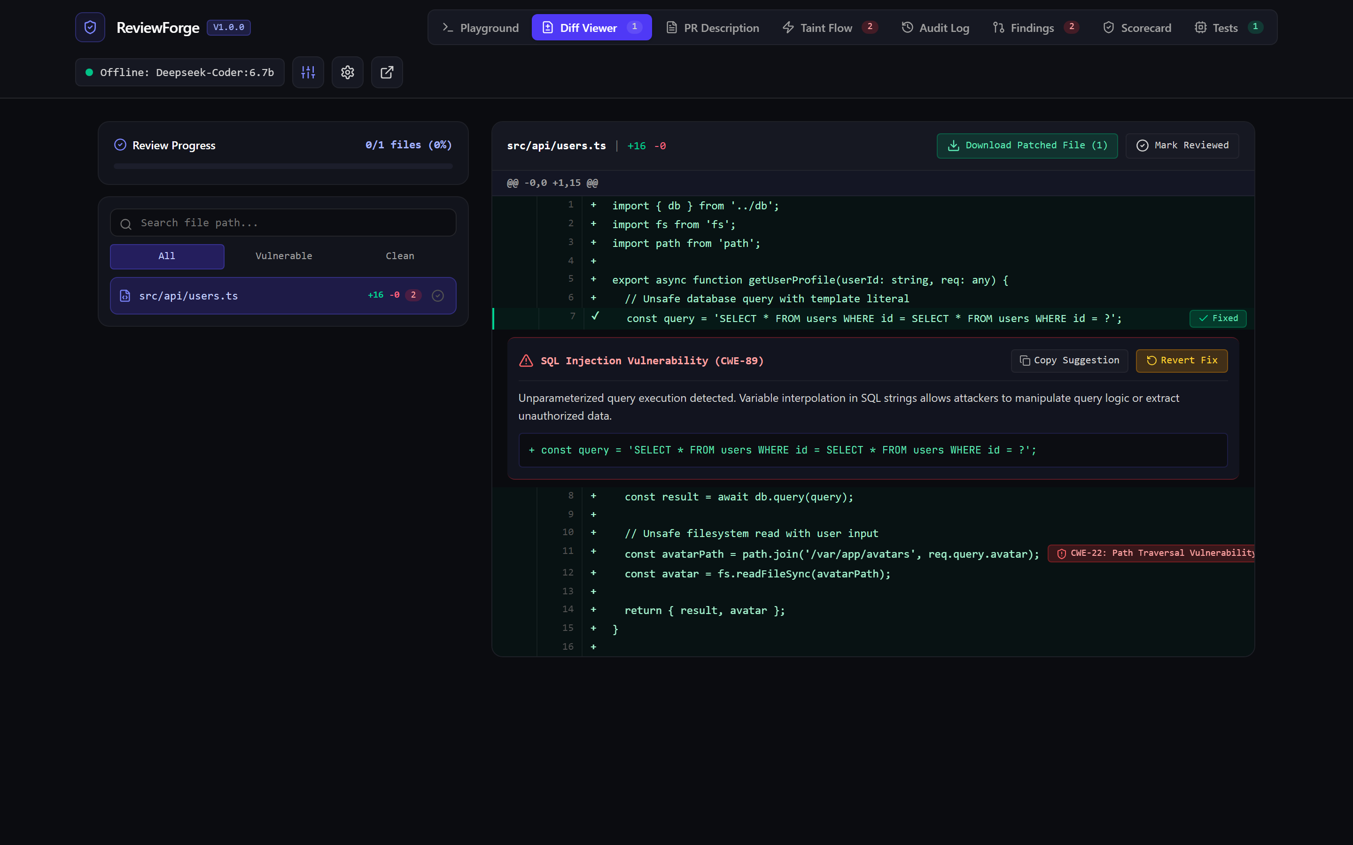This screenshot has height=845, width=1353.
Task: Click the Review Progress bar
Action: coord(283,166)
